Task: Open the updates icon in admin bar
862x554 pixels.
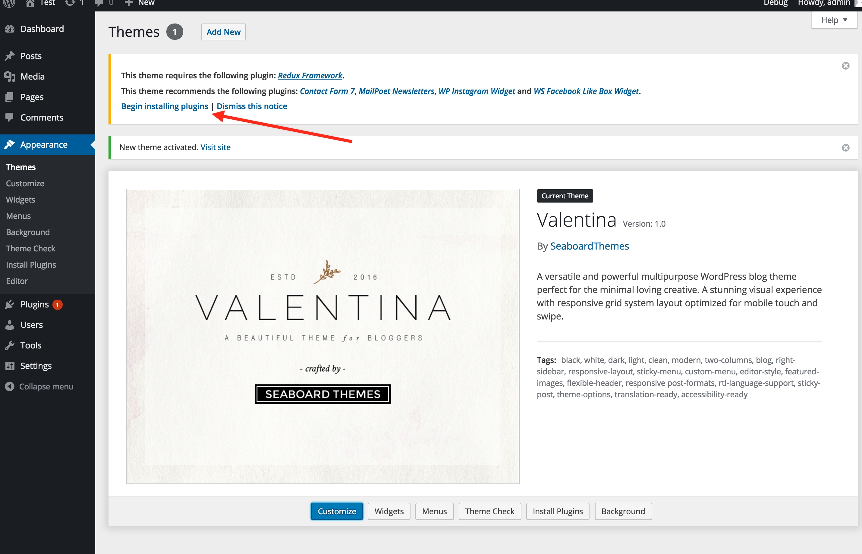Action: tap(70, 3)
